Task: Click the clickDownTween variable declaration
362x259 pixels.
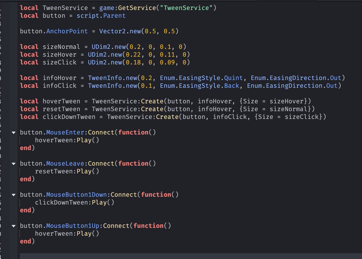Action: coord(69,117)
